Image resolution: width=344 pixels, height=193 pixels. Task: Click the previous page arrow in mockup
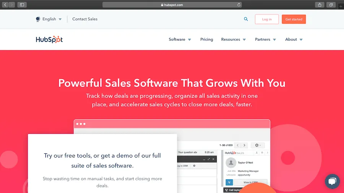point(237,145)
